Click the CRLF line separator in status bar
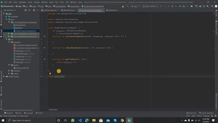218x123 pixels. [x=193, y=116]
